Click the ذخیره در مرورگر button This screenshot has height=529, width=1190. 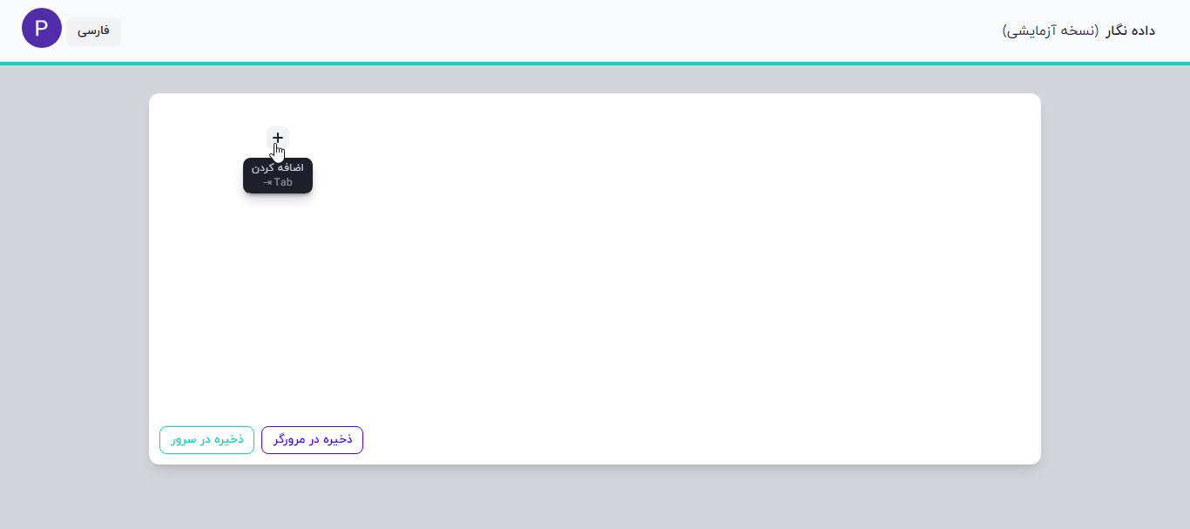click(312, 440)
